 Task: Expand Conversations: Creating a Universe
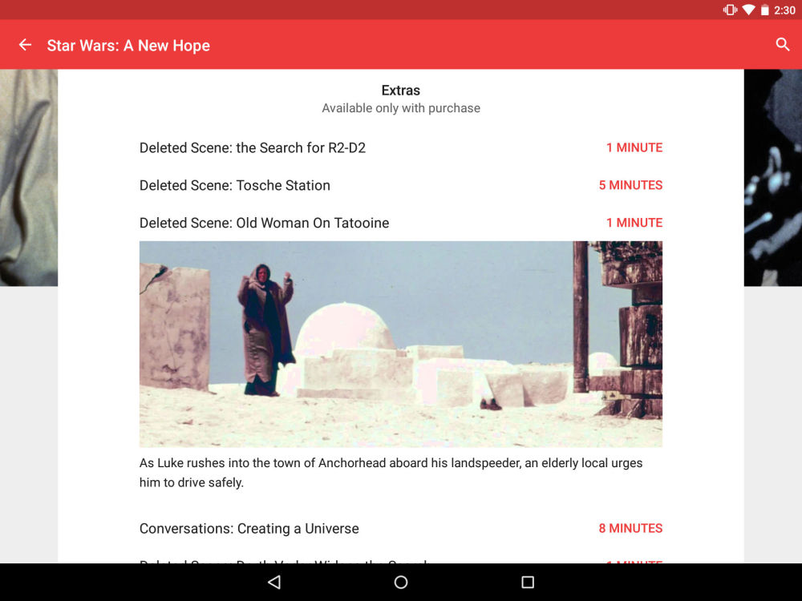coord(249,528)
